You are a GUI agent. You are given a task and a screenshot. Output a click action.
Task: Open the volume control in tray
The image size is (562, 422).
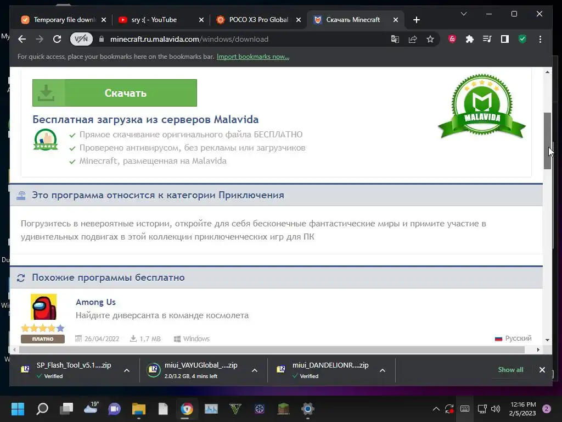click(496, 409)
